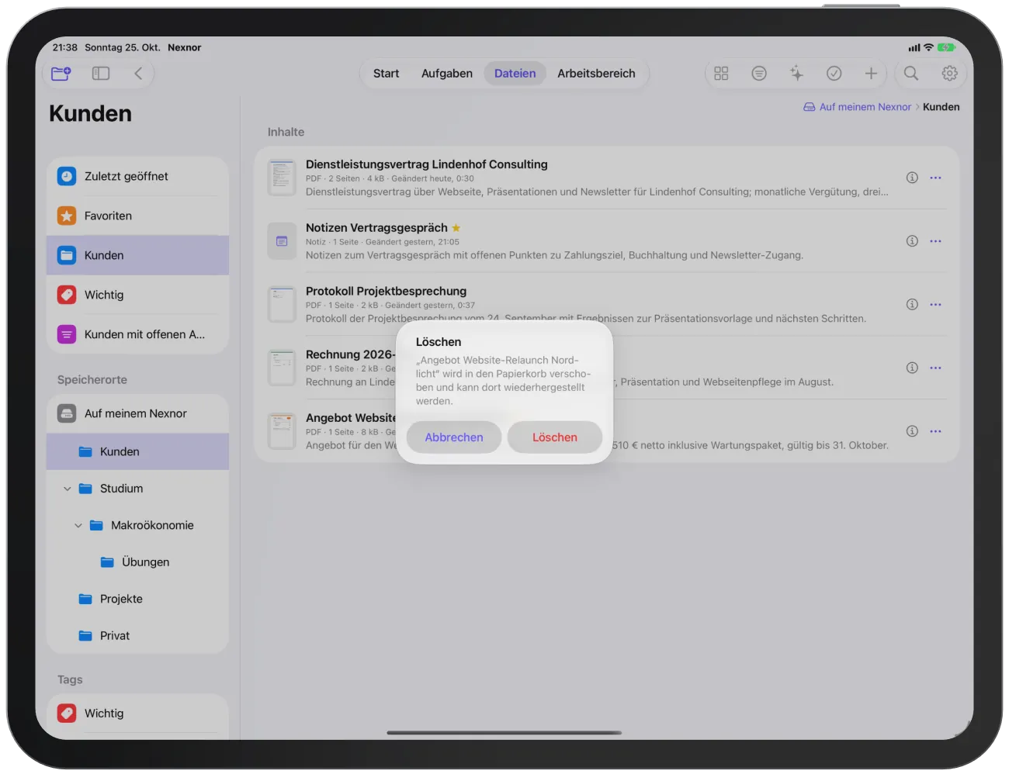Click the Notizen Vertragsgespräch note icon
This screenshot has height=774, width=1009.
pos(282,241)
